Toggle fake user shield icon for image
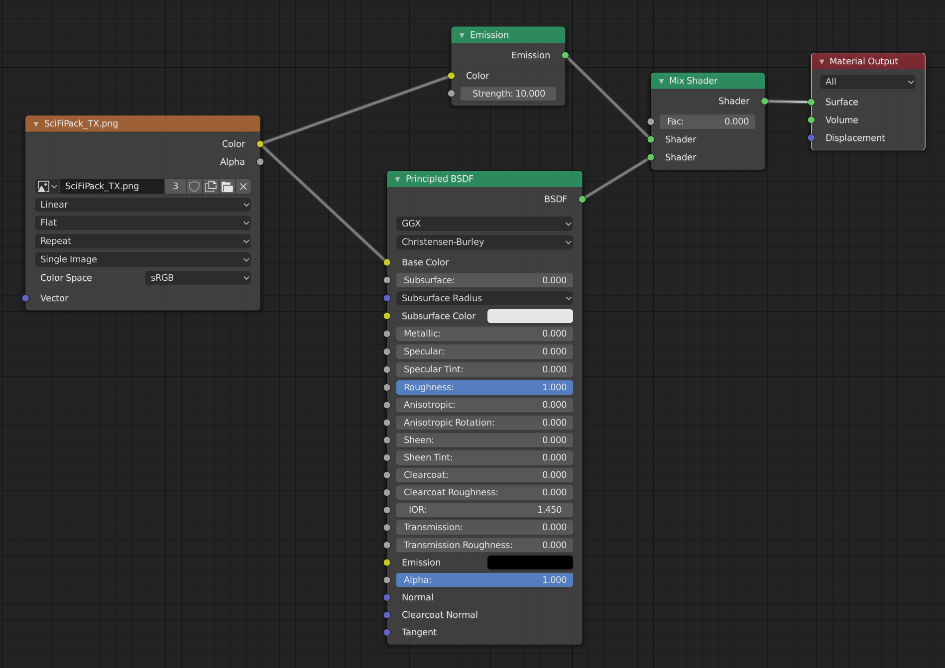The width and height of the screenshot is (945, 668). pyautogui.click(x=194, y=186)
